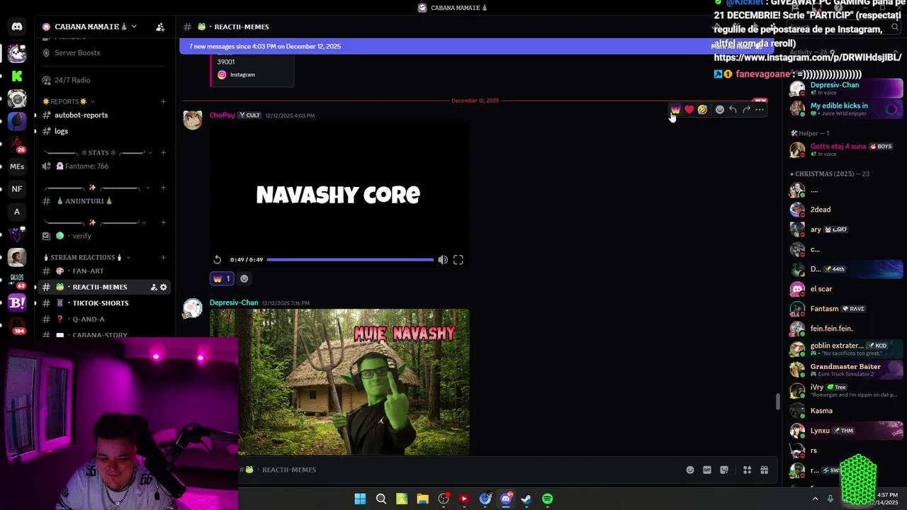Viewport: 907px width, 510px height.
Task: Replay the NAVASHY CORE video
Action: (x=218, y=260)
